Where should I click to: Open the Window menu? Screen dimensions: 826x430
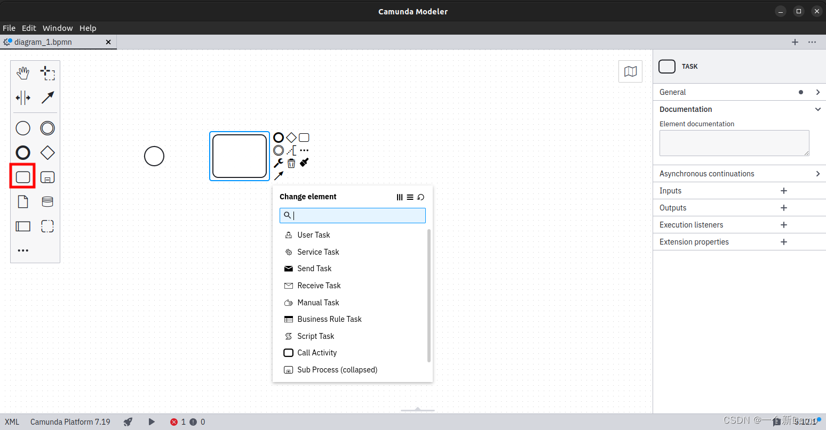[58, 28]
